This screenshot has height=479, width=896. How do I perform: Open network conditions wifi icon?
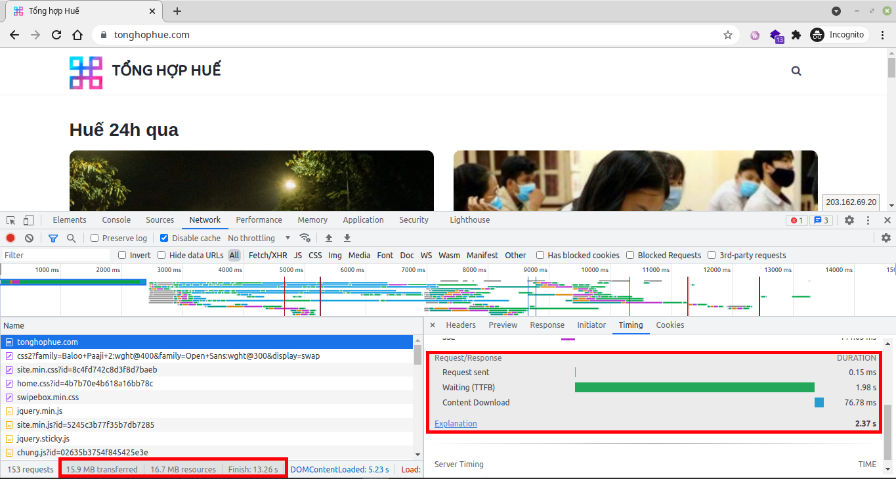click(305, 238)
